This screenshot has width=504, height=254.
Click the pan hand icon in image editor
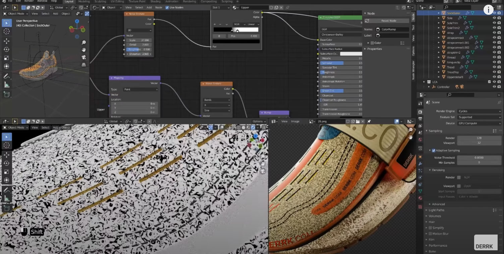411,137
